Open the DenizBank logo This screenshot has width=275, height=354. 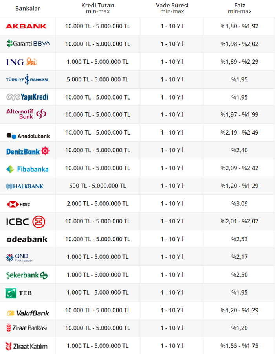(x=28, y=151)
